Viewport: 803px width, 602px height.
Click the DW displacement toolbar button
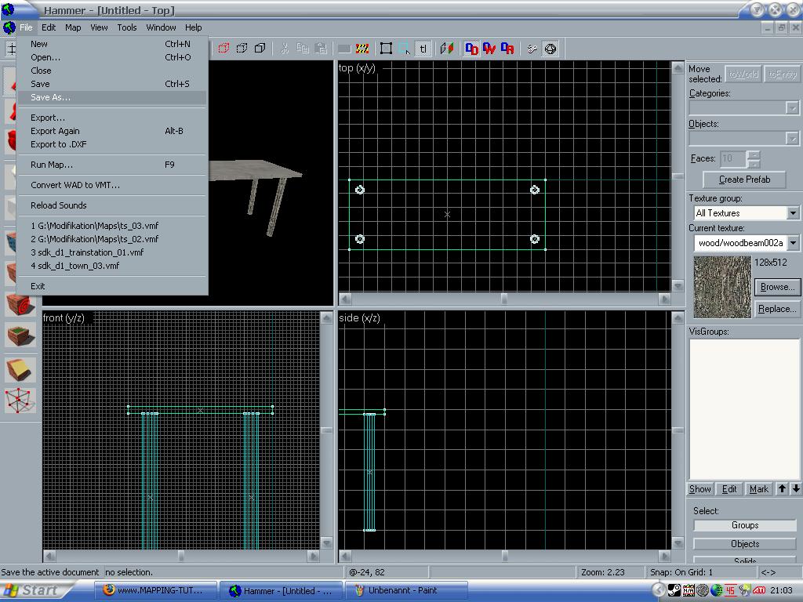489,49
